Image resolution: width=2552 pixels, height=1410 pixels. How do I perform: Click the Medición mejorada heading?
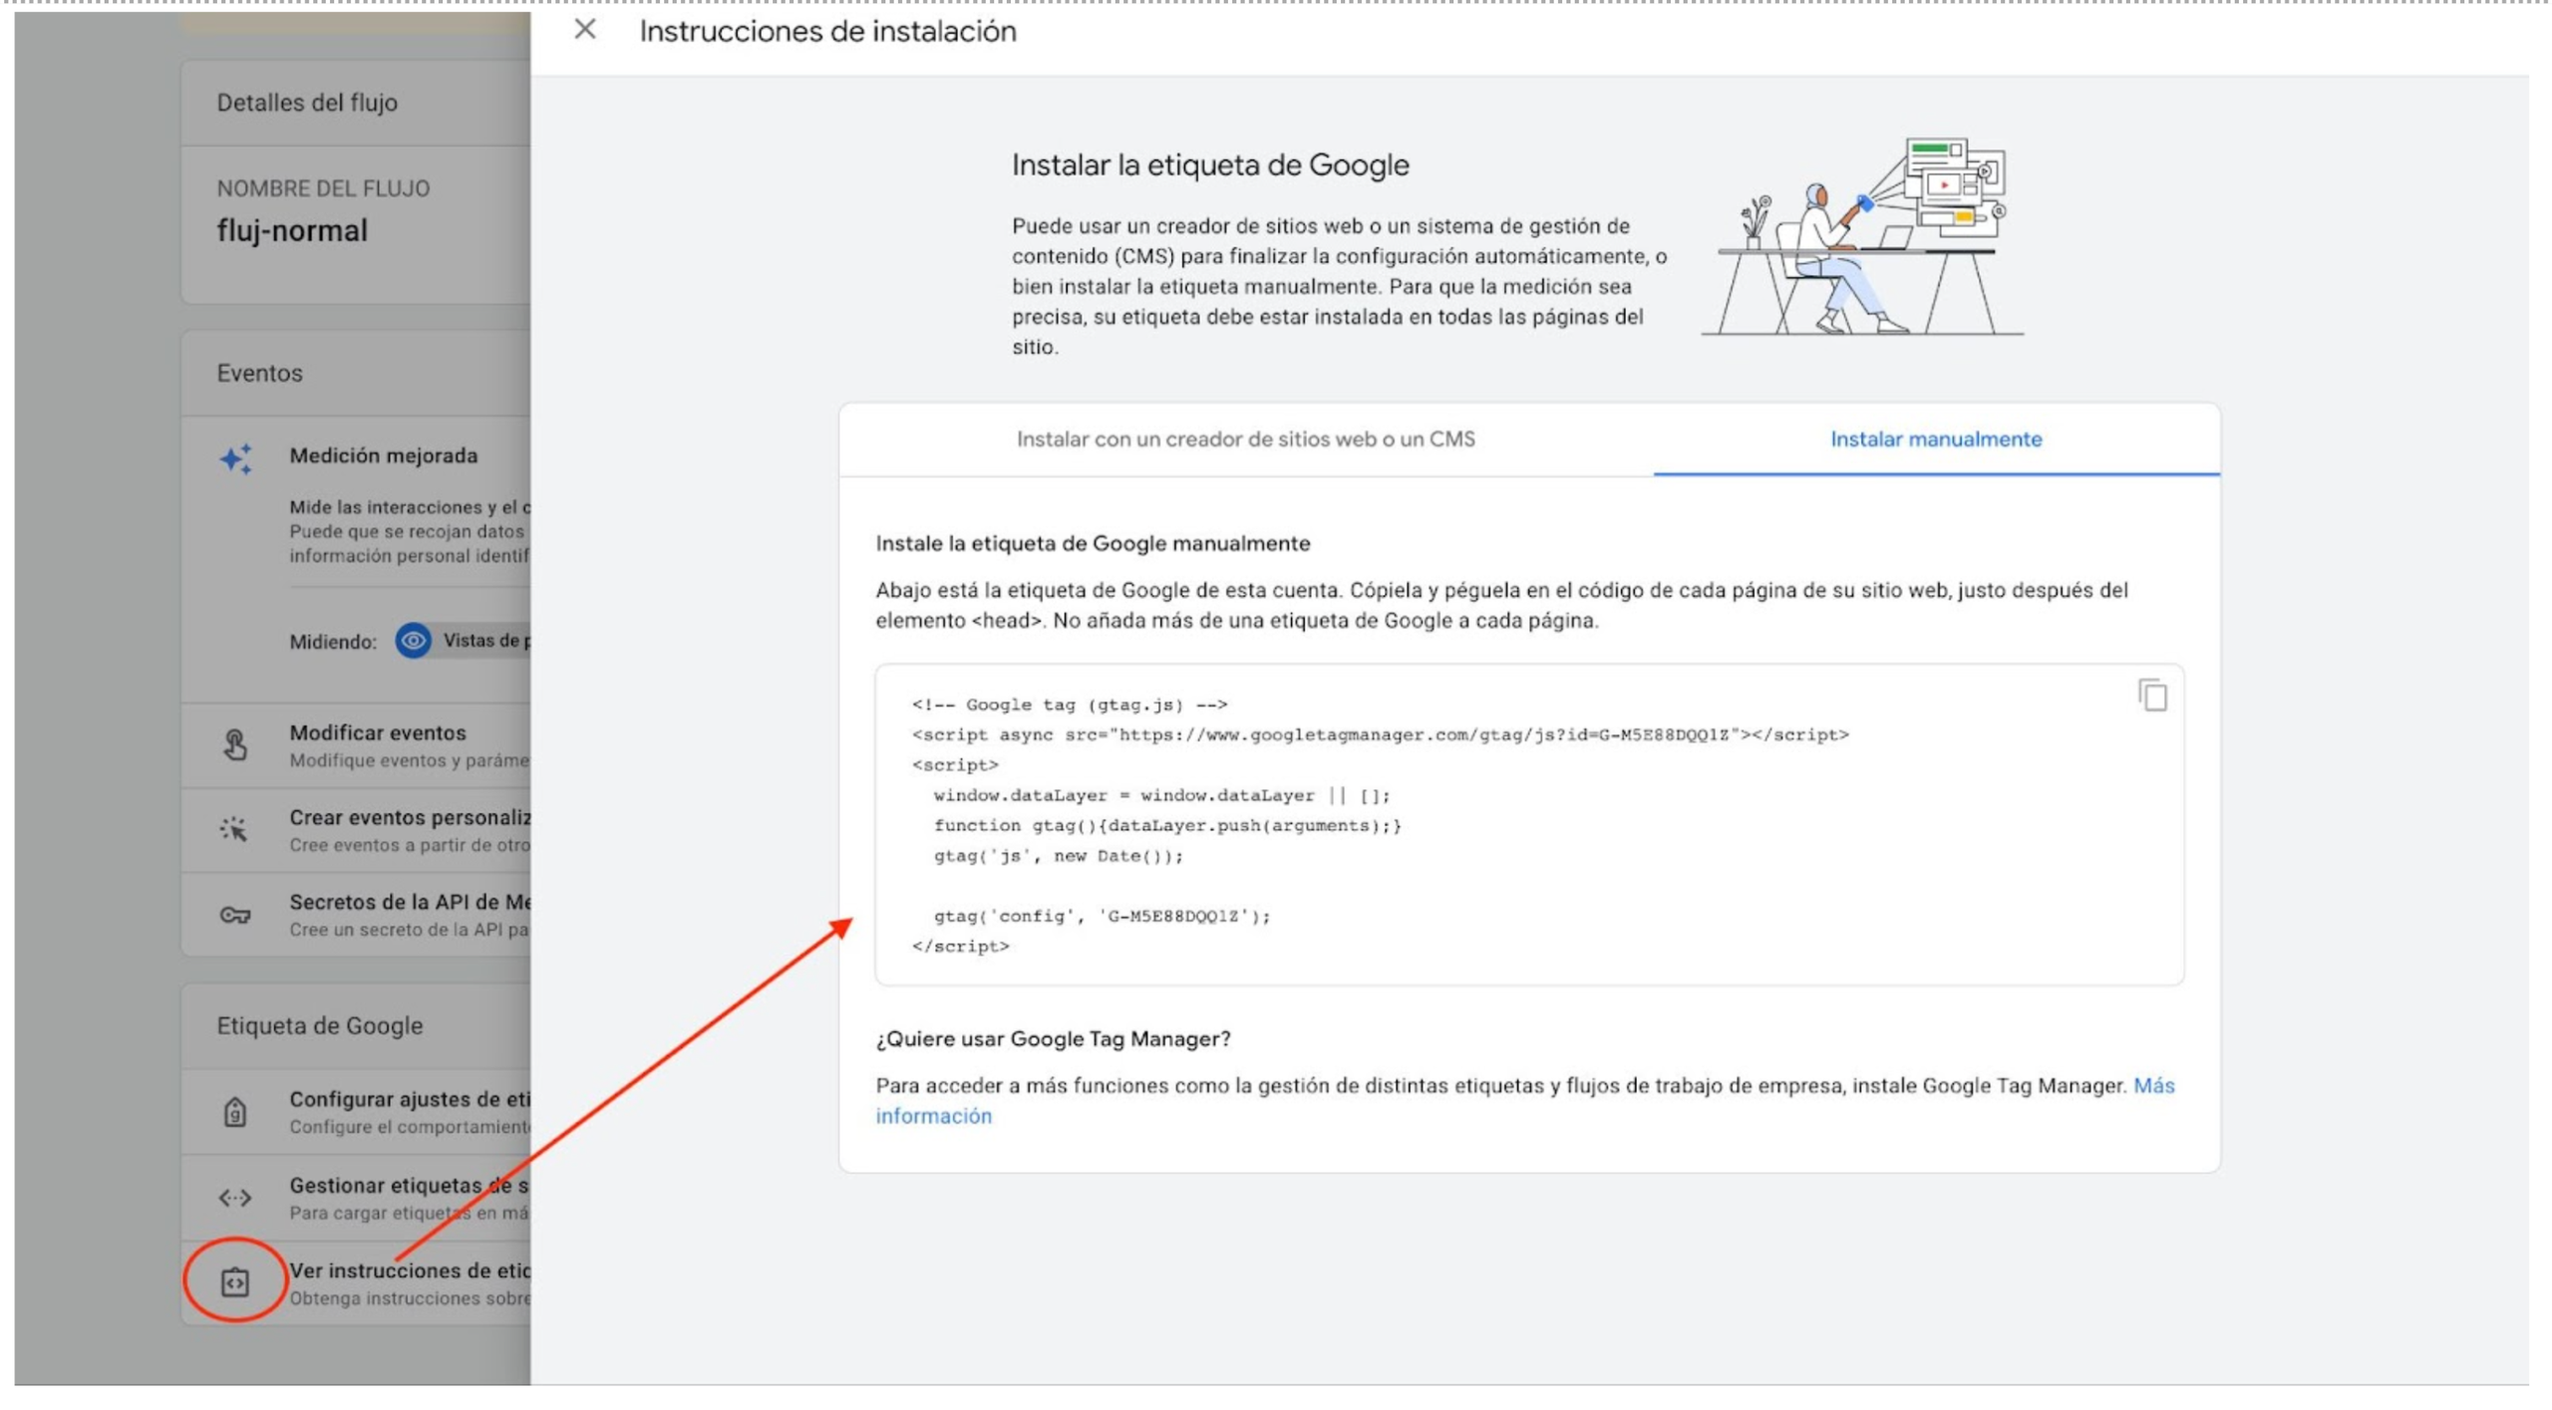point(384,455)
